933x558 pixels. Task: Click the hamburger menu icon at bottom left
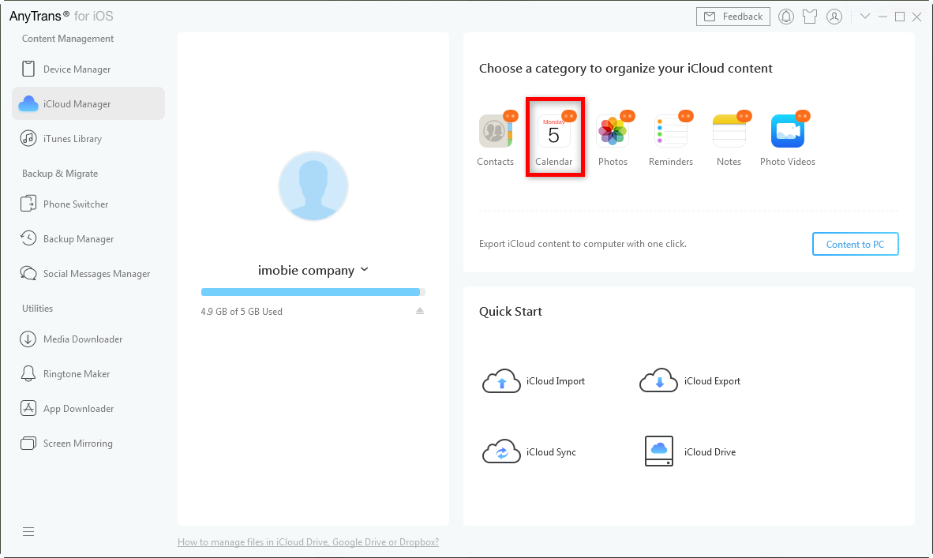pyautogui.click(x=28, y=532)
